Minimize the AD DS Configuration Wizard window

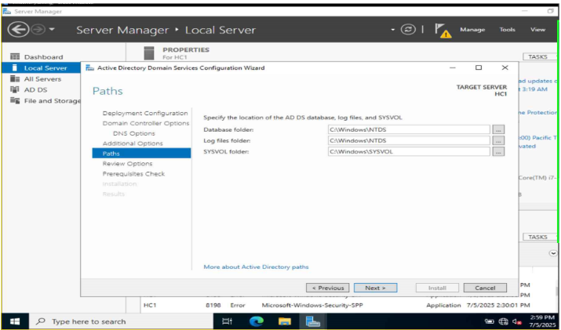tap(453, 67)
